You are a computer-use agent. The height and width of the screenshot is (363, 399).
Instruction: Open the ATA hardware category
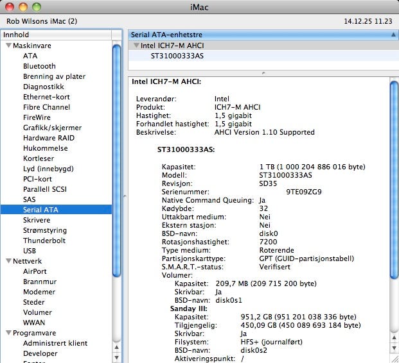(30, 56)
